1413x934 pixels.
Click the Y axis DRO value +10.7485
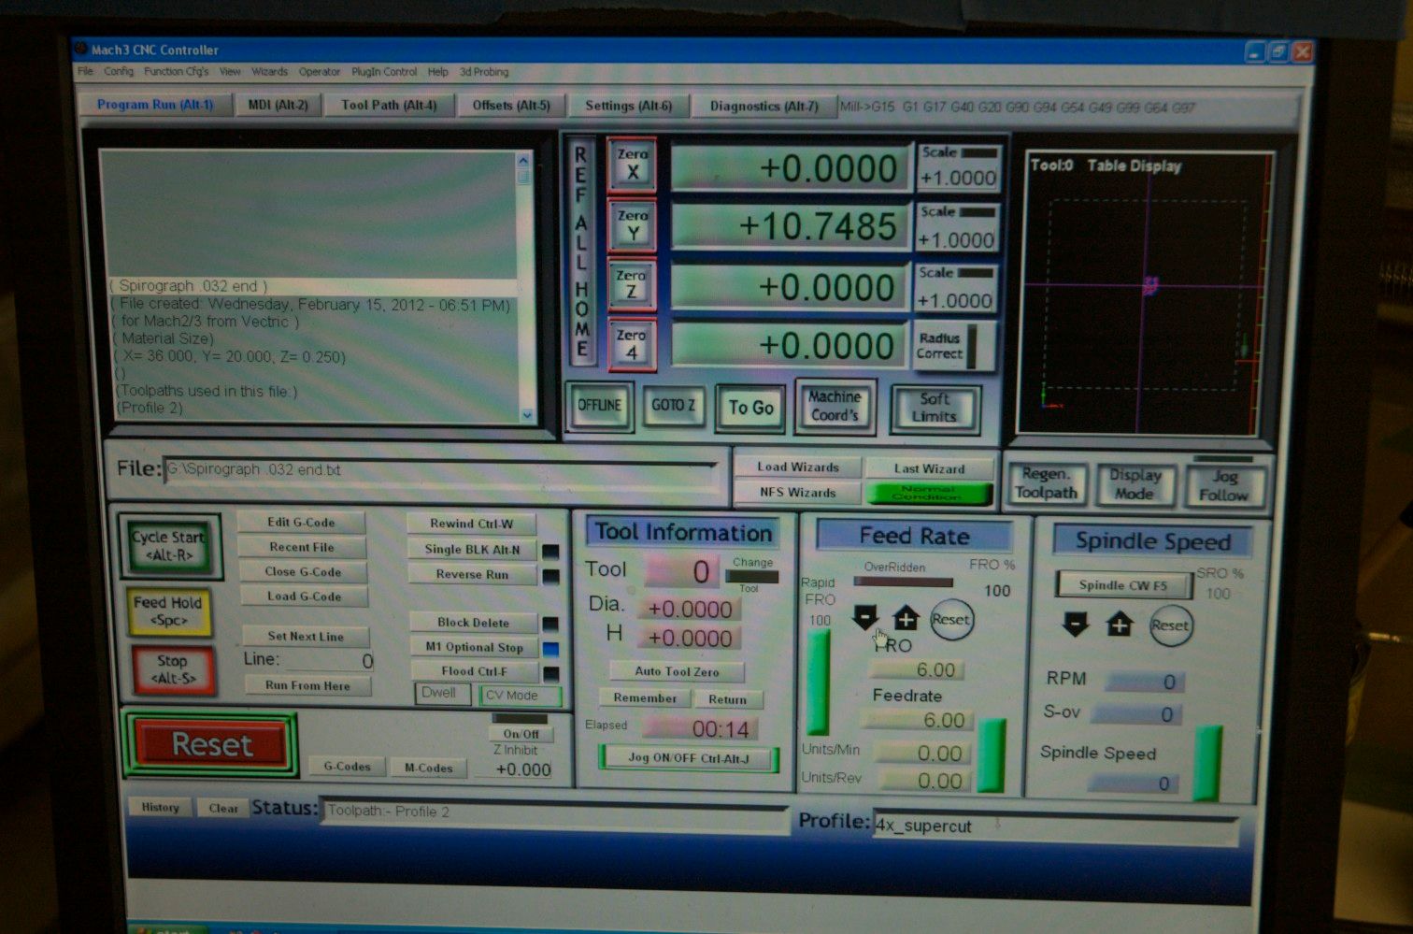[791, 226]
